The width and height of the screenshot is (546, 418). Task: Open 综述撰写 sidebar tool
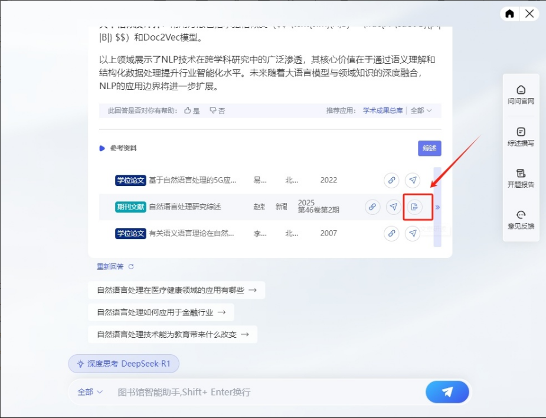tap(521, 137)
